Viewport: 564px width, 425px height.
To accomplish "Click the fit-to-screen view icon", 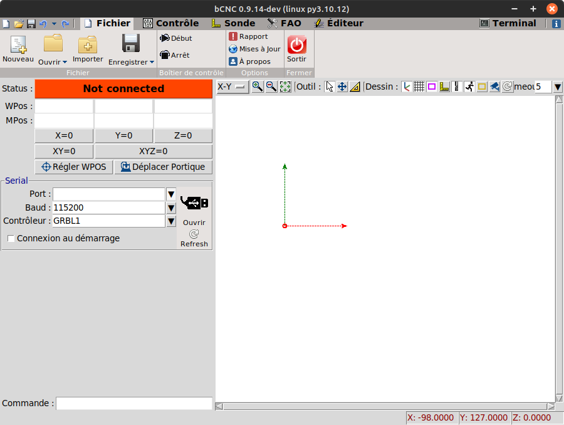I will (285, 87).
